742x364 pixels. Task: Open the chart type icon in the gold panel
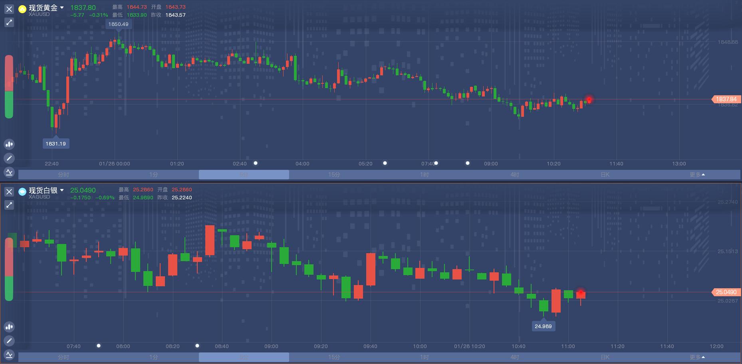[9, 144]
